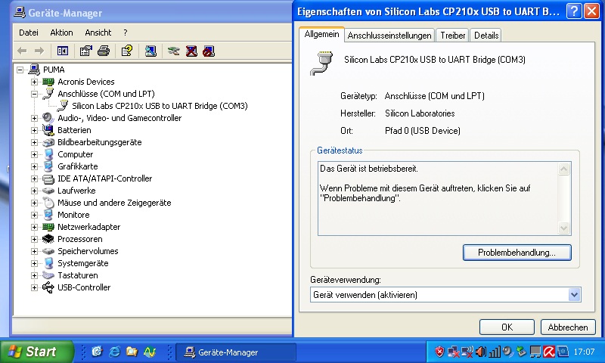Viewport: 605px width, 363px height.
Task: Open the Anschlusseinstellungen tab
Action: coord(389,36)
